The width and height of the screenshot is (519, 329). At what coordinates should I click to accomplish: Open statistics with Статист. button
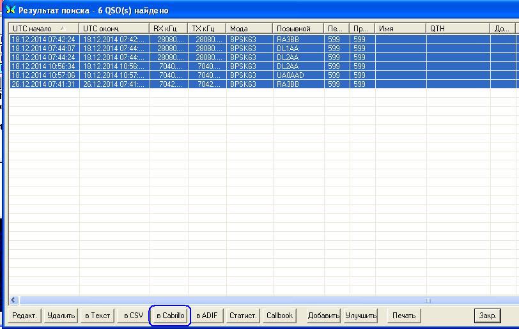click(x=243, y=316)
